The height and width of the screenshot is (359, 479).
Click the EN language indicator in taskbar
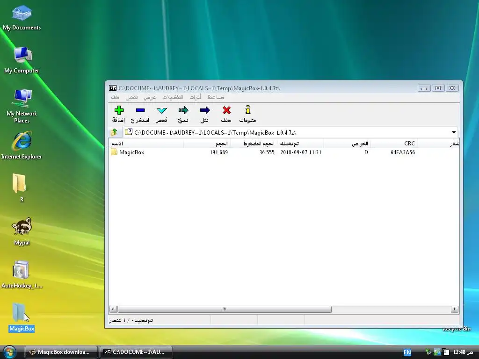(x=407, y=352)
